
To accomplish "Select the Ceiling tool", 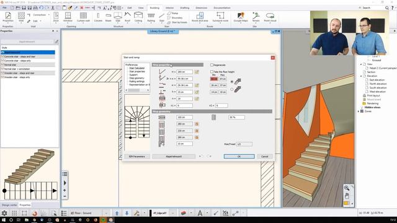I will (138, 17).
